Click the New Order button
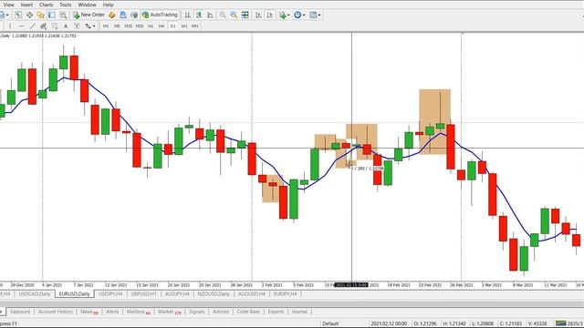The height and width of the screenshot is (328, 584). tap(89, 15)
